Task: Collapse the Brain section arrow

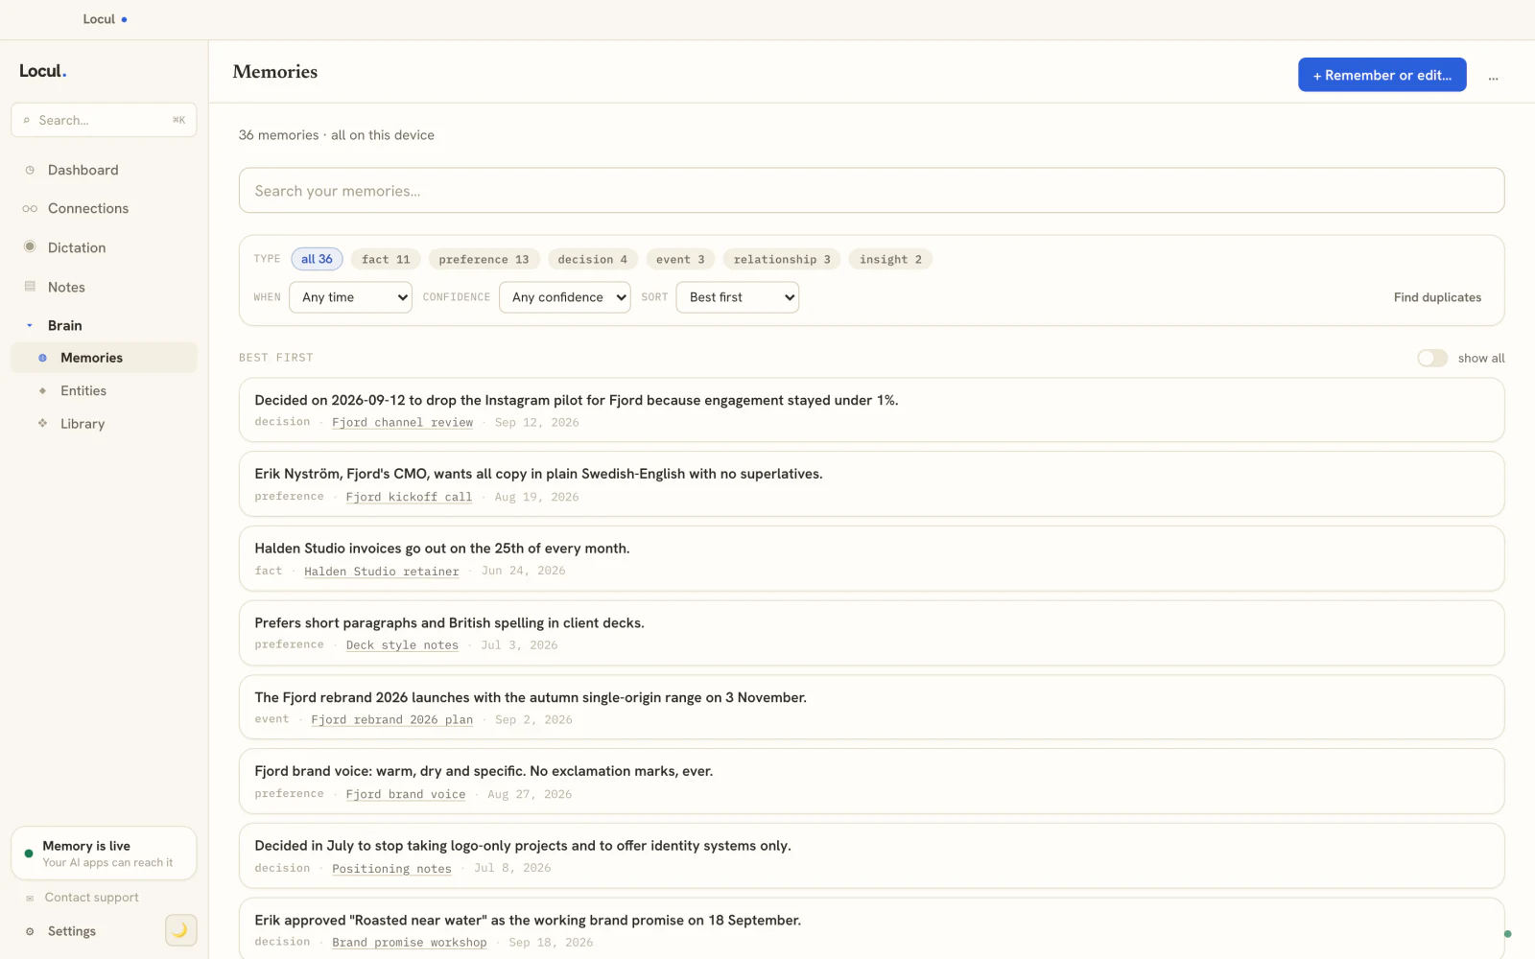Action: pyautogui.click(x=30, y=325)
